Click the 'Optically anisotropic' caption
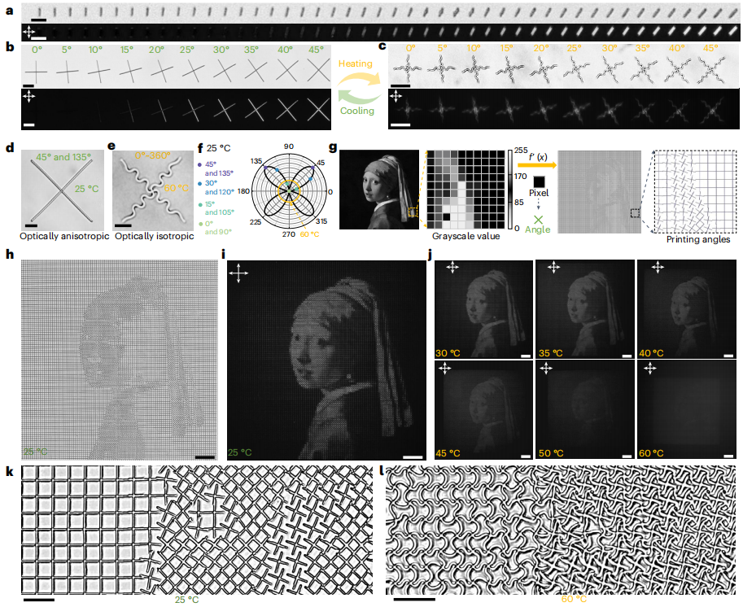Viewport: 743px width, 607px height. 64,236
